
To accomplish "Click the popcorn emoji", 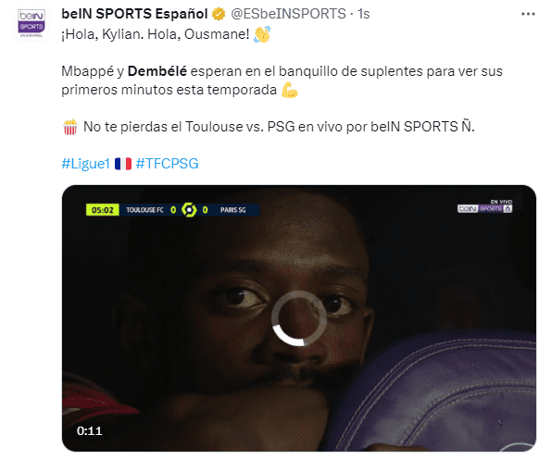I will point(70,127).
